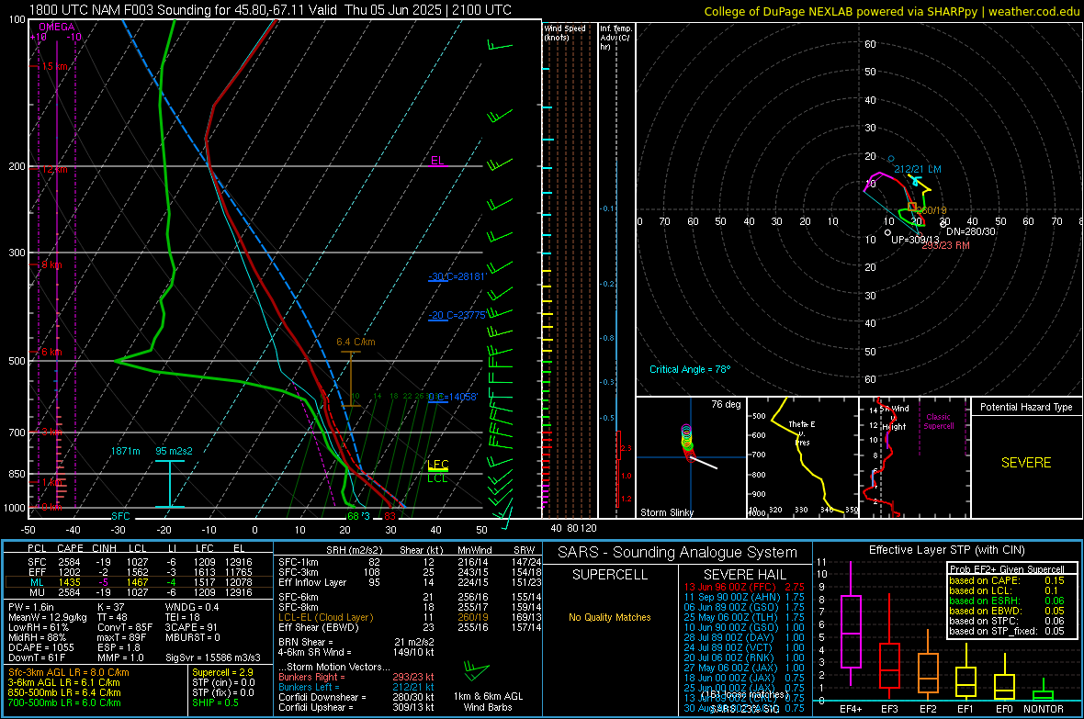The height and width of the screenshot is (719, 1084).
Task: Click the 'Effective Layer STP (with CIN)' title
Action: pos(947,550)
